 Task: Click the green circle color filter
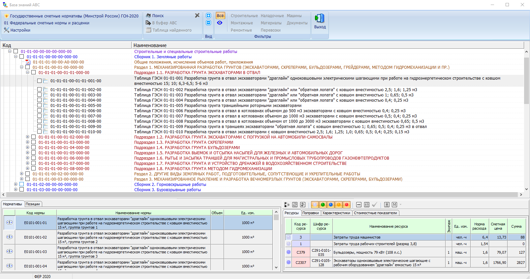click(x=323, y=205)
